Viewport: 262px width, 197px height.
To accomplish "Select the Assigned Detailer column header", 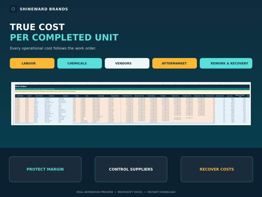I will tap(115, 96).
